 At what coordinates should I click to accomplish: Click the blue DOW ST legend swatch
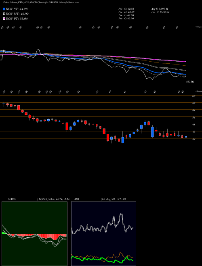point(4,9)
